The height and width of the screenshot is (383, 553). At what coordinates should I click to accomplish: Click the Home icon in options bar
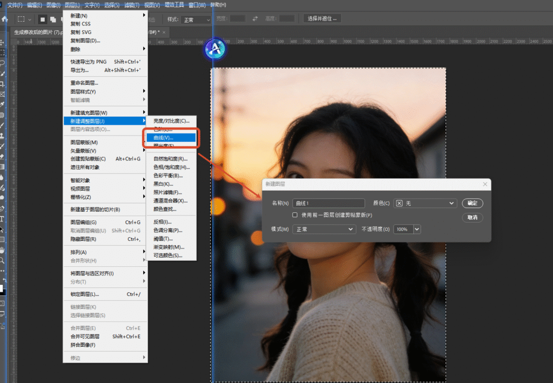(5, 19)
